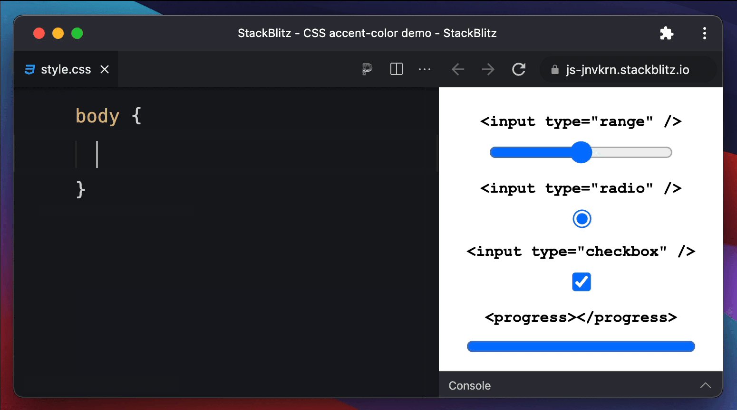Select the radio input in the preview
Image resolution: width=737 pixels, height=410 pixels.
coord(582,218)
